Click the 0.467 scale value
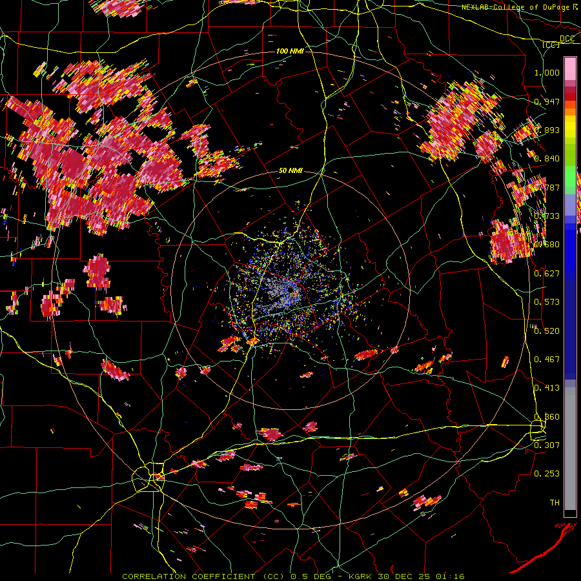The width and height of the screenshot is (581, 581). [x=547, y=359]
